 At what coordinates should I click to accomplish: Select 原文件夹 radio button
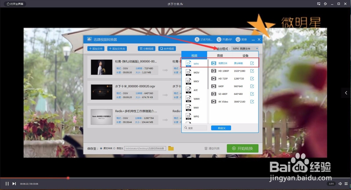[x=101, y=148]
